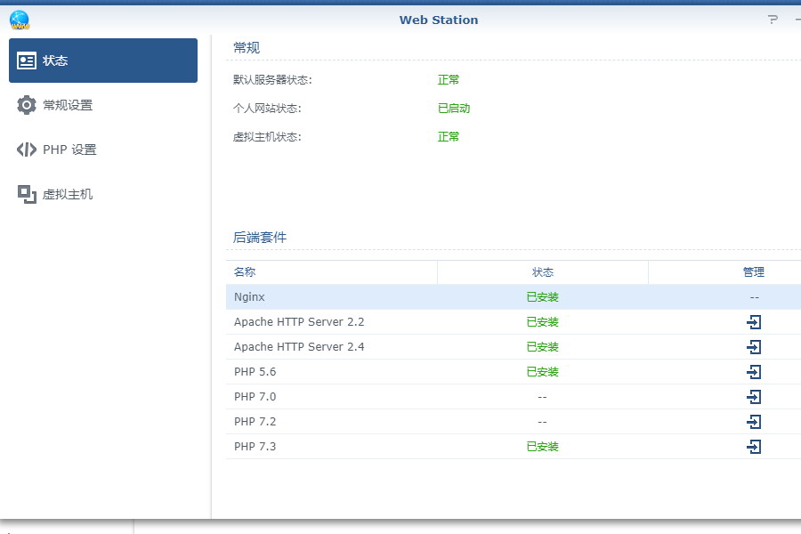
Task: Open the help question mark icon
Action: pos(771,18)
